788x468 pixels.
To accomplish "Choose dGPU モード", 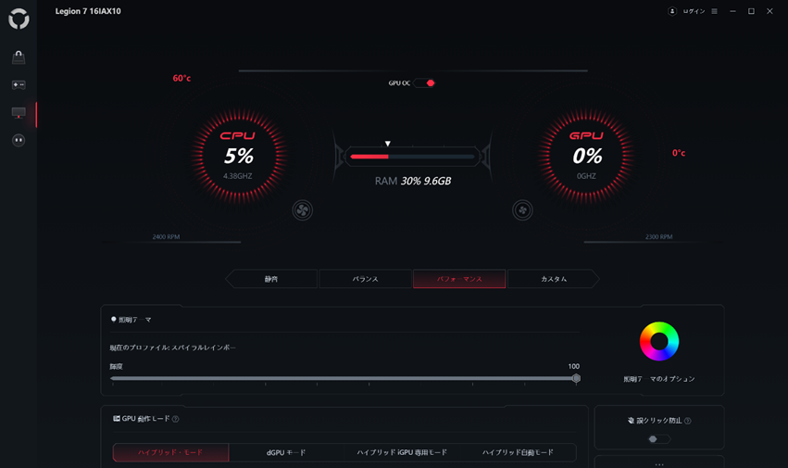I will click(286, 452).
